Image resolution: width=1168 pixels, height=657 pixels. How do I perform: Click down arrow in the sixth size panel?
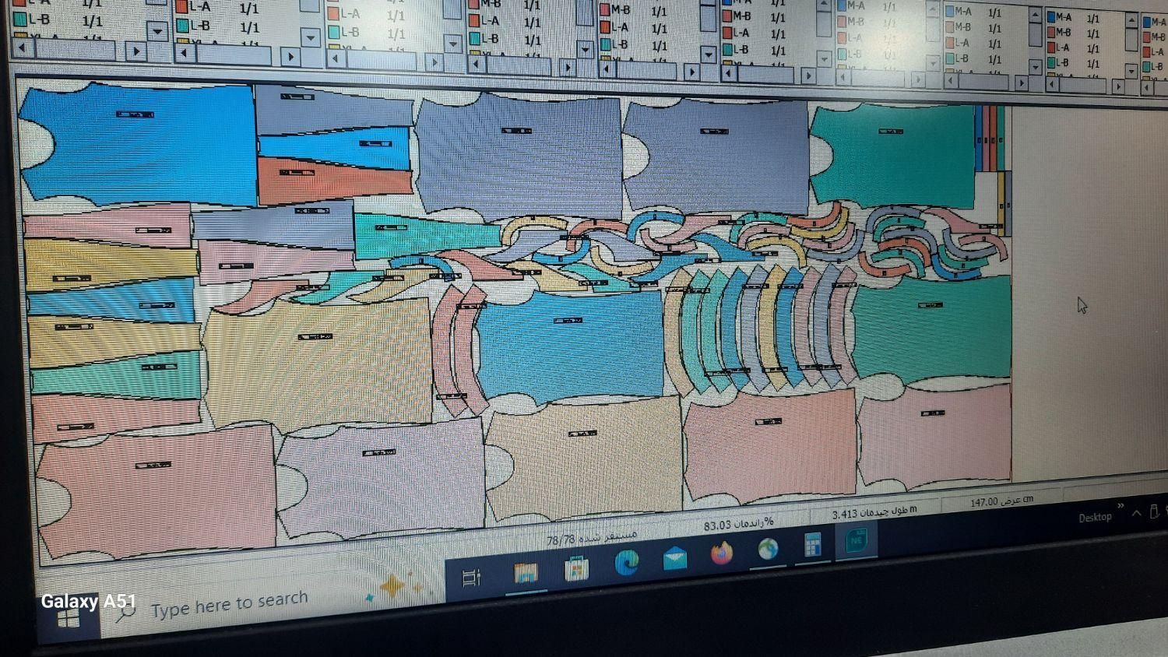tap(824, 58)
